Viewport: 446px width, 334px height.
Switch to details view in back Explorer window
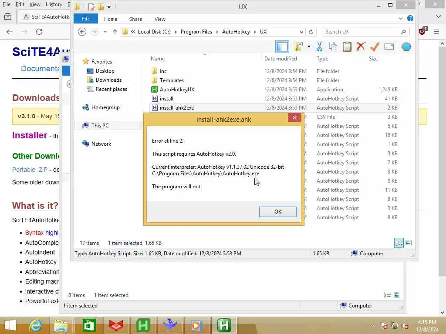387,295
